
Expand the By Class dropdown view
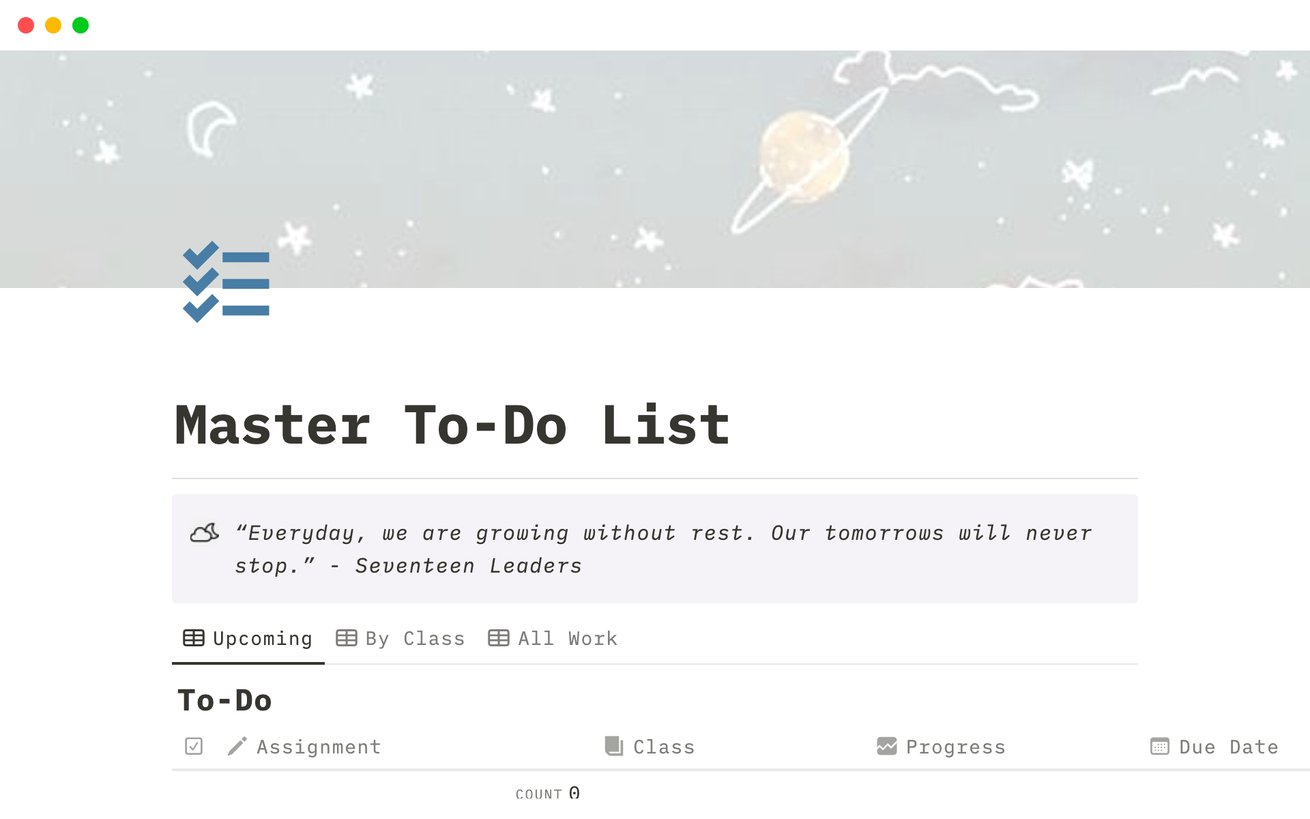(x=401, y=639)
